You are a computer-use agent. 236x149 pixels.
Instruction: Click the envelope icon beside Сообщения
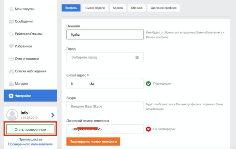click(x=11, y=21)
